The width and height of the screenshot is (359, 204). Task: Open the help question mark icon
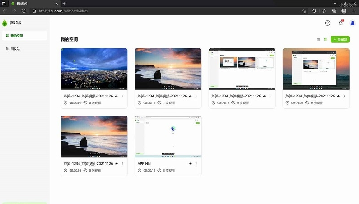(327, 23)
